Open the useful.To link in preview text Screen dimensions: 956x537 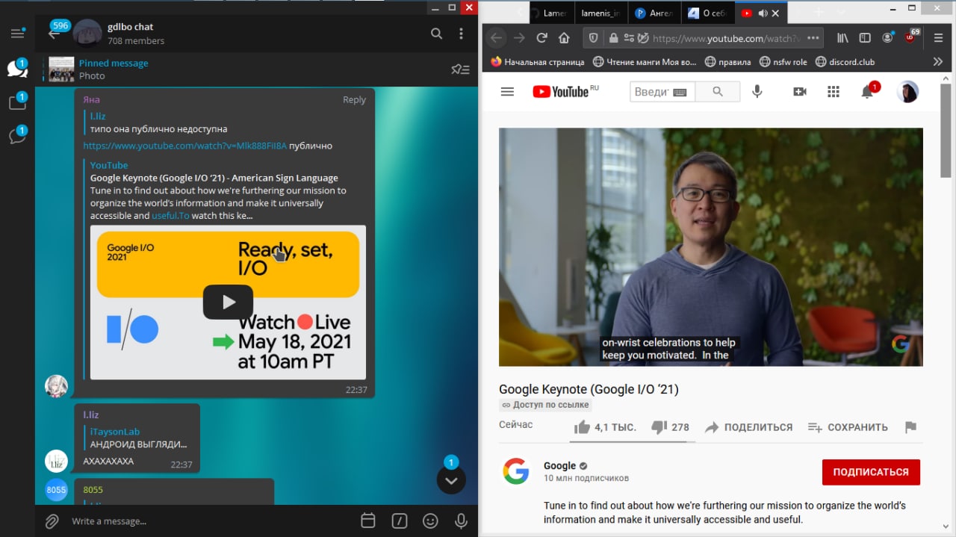(171, 216)
